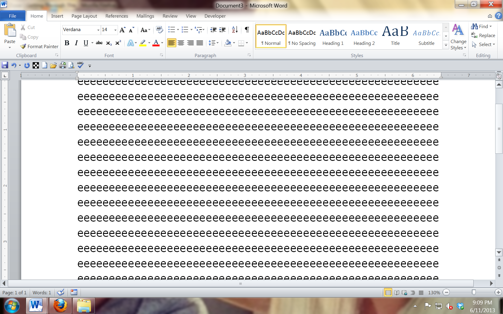Open Print Preview from the Quick Access toolbar

point(71,65)
